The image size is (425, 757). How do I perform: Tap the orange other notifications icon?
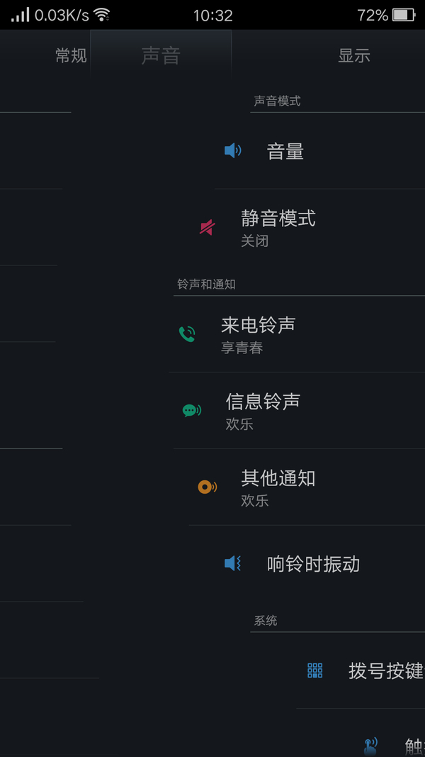click(207, 487)
